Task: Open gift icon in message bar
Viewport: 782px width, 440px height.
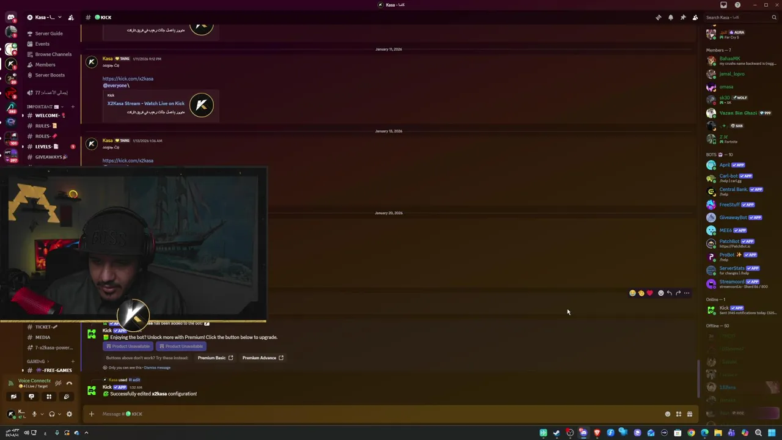Action: [x=689, y=414]
